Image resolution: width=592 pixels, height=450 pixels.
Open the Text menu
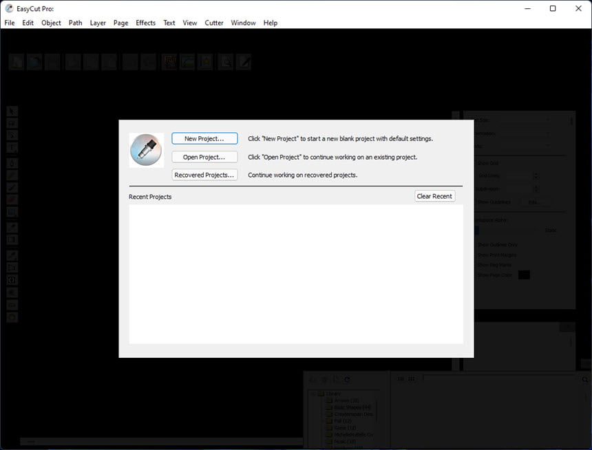169,23
